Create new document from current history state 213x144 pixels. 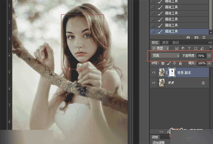[x=188, y=37]
